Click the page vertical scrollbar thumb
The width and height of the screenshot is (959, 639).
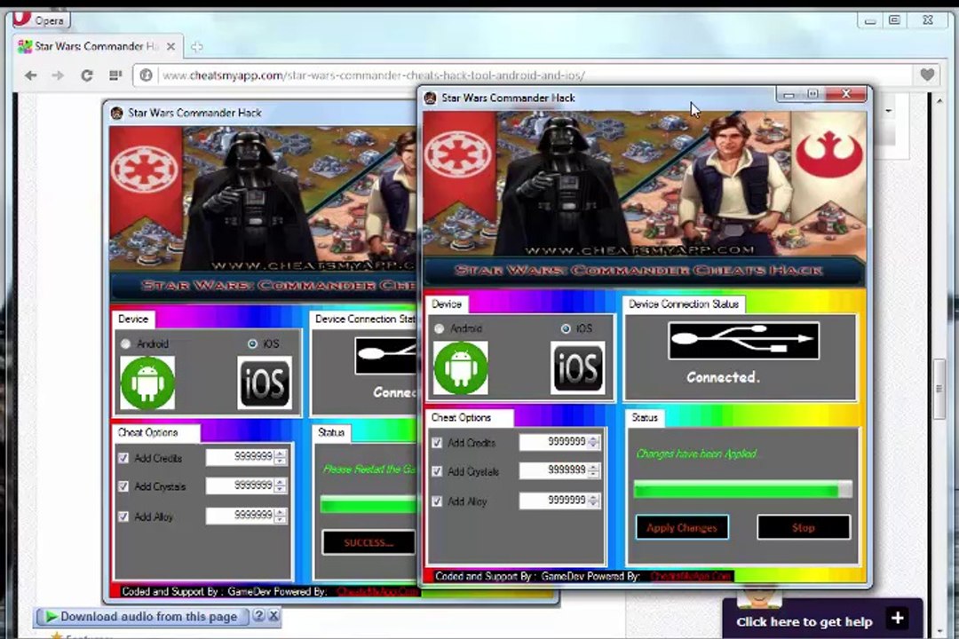tap(939, 389)
